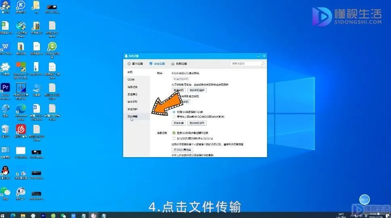Screen dimensions: 391x218
Task: Click the 34°C weather taskbar widget
Action: coord(341,216)
